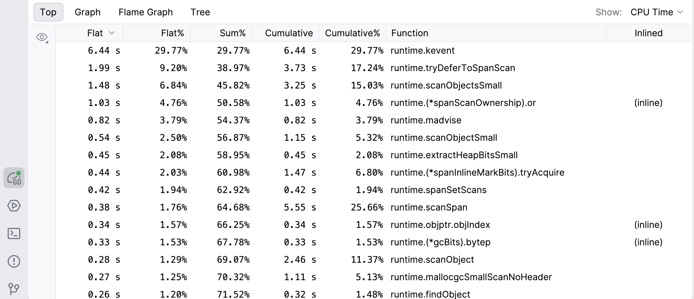Select the runtime.scanSpan row
Viewport: 694px width, 299px height.
tap(373, 207)
